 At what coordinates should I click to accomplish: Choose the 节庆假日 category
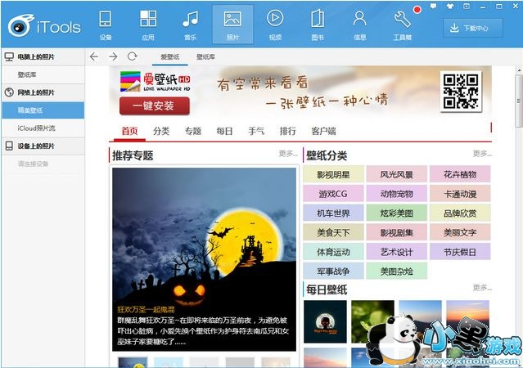point(460,251)
